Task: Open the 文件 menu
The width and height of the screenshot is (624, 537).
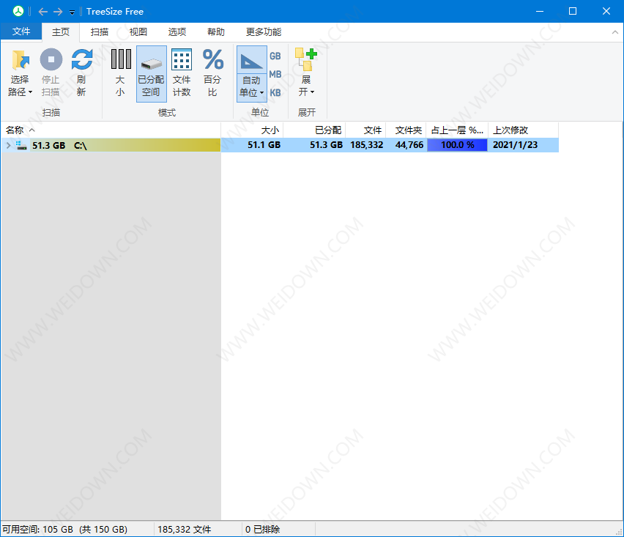Action: tap(21, 32)
